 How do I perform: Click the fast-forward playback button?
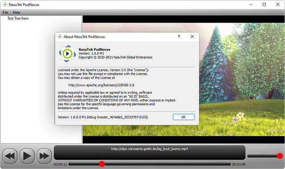(x=44, y=156)
